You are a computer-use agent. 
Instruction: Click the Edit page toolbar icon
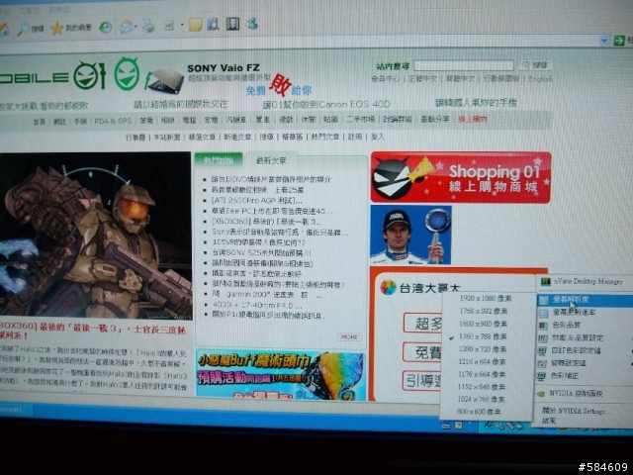pos(169,26)
